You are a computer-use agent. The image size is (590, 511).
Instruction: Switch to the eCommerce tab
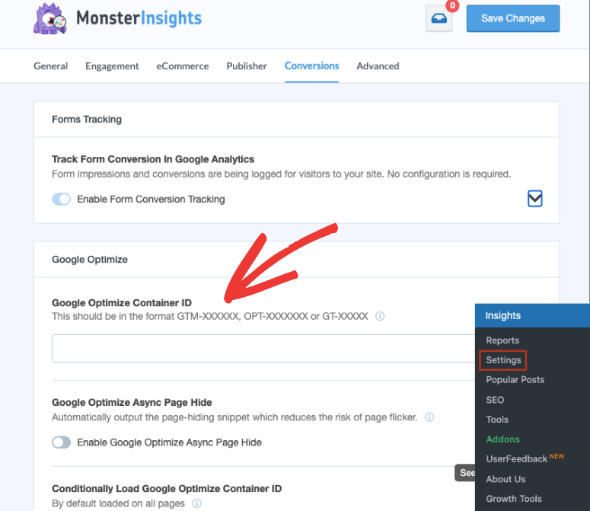183,65
